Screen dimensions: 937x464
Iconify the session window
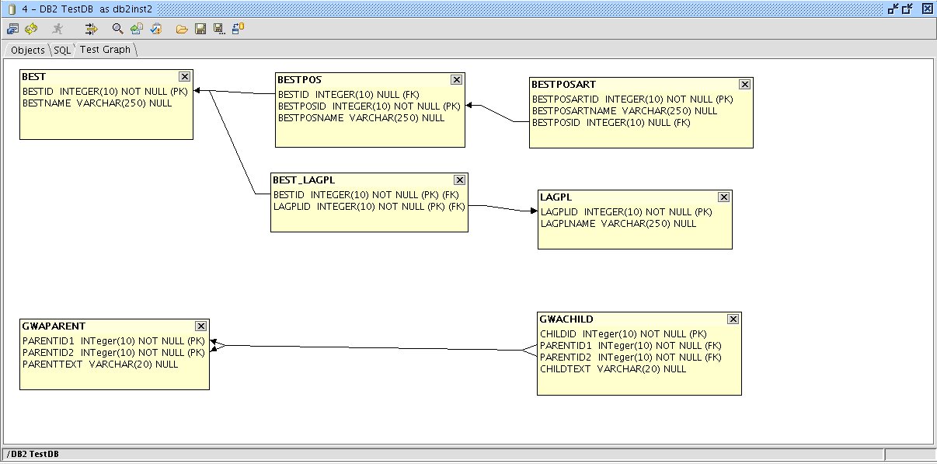(x=893, y=9)
